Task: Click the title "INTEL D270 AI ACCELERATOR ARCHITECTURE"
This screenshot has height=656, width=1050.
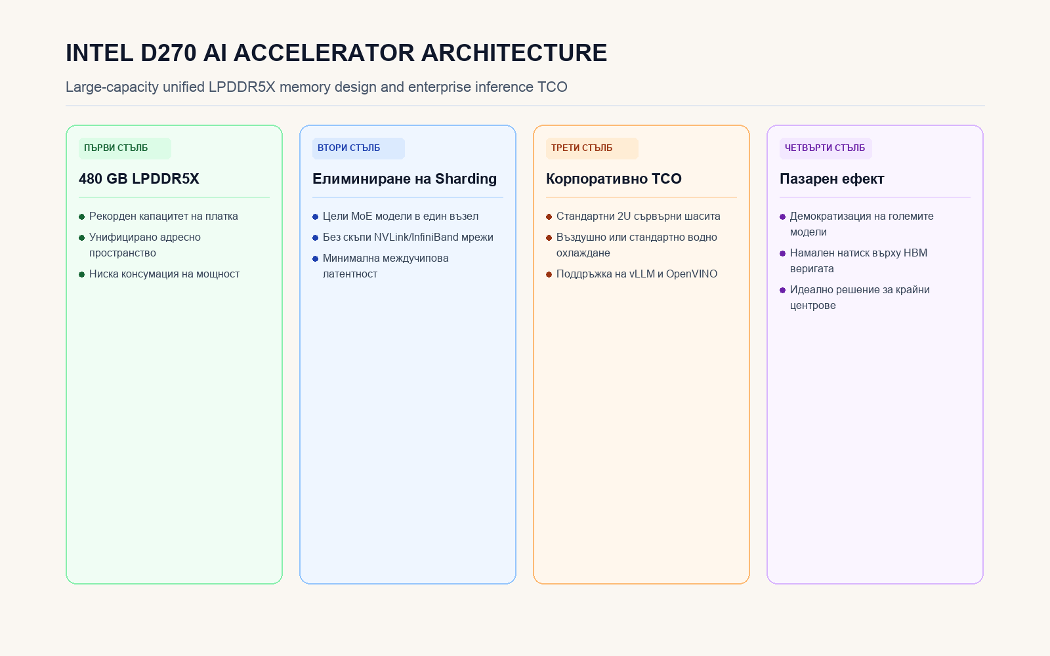Action: (336, 53)
